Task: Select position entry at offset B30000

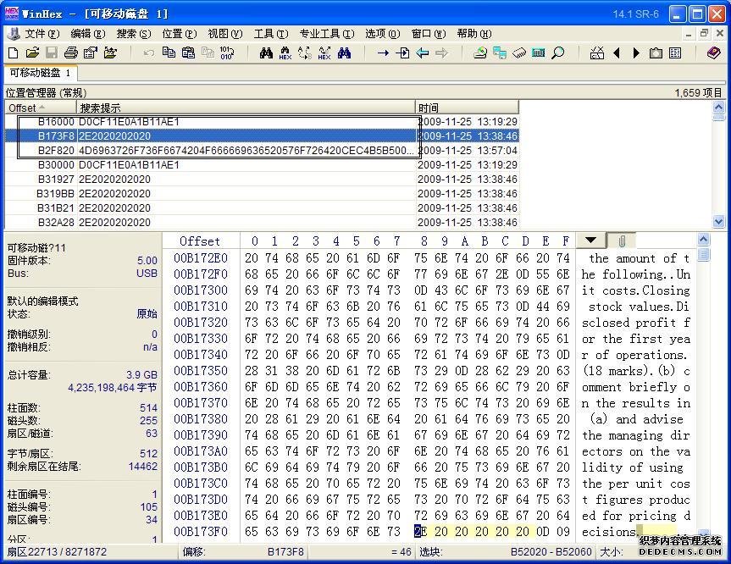Action: pos(56,165)
